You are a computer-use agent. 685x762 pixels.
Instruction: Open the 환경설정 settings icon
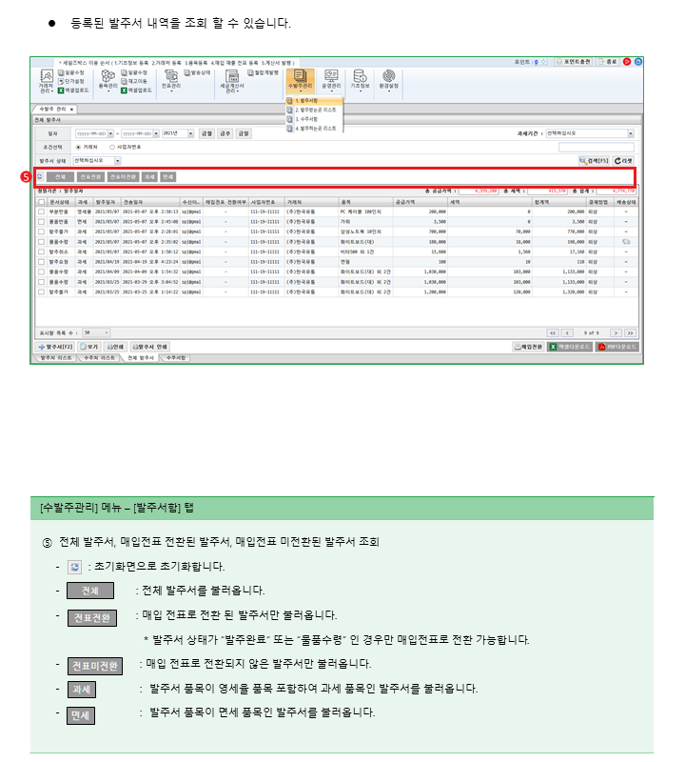pos(389,80)
